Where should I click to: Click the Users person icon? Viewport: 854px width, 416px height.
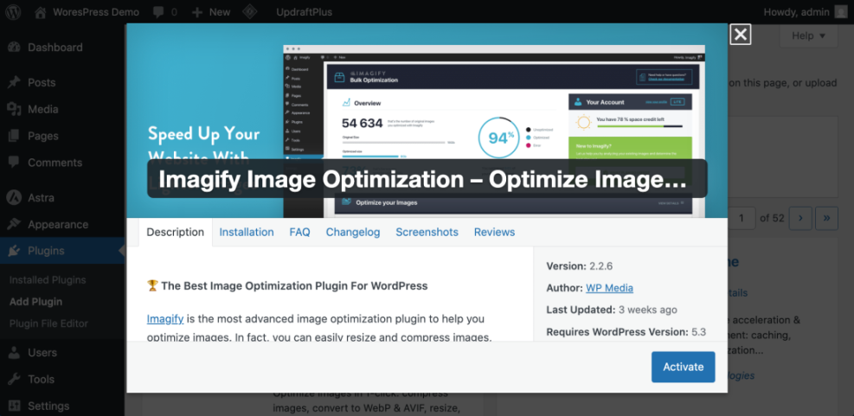tap(15, 353)
